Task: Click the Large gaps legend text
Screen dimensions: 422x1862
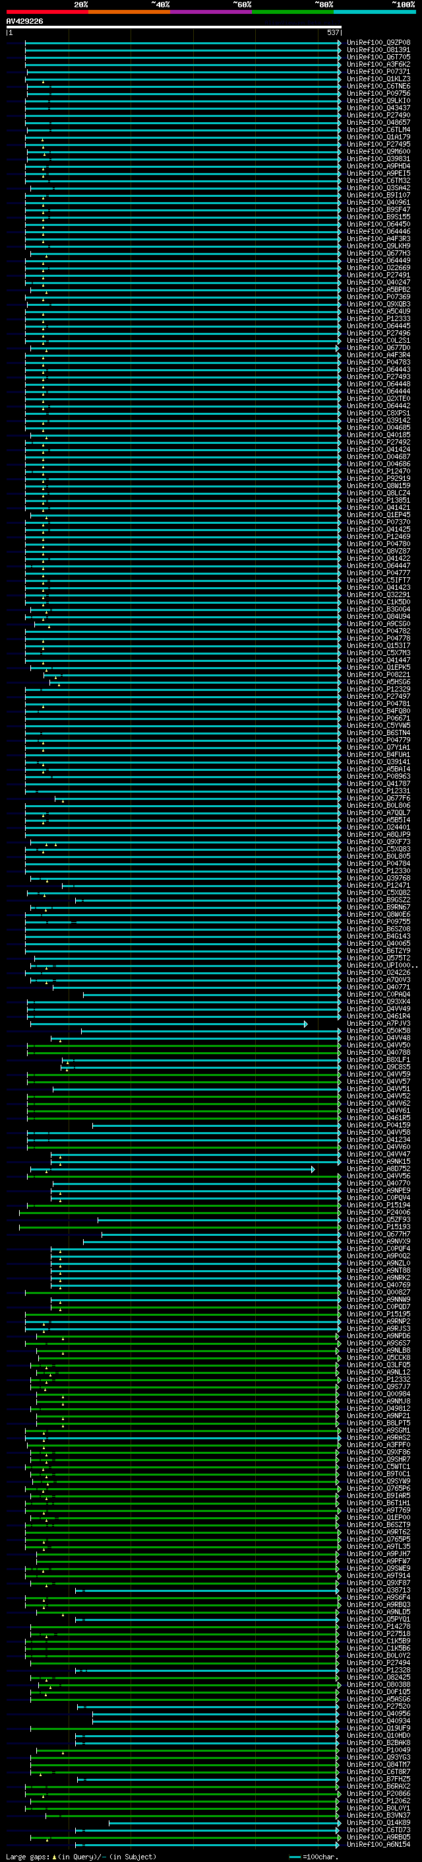Action: click(x=28, y=1856)
